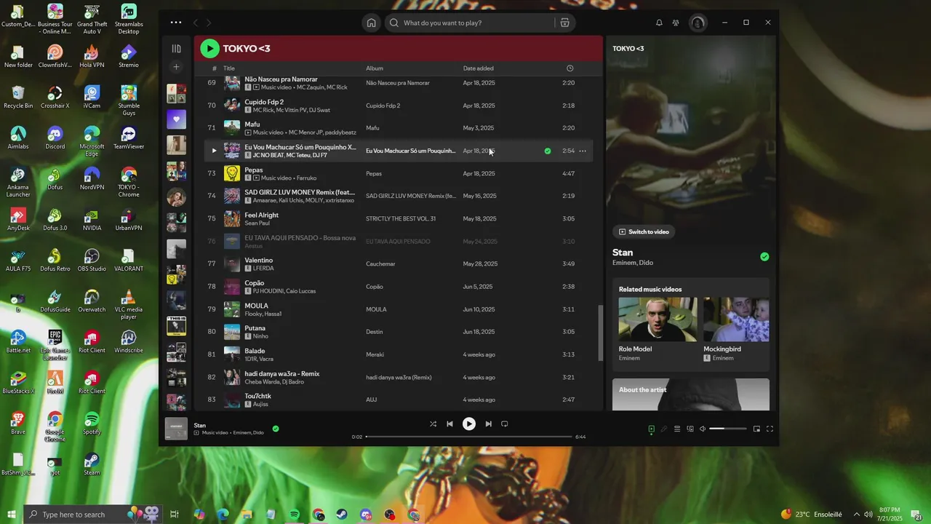Click now-playing Stan cover thumbnail in player bar
This screenshot has width=931, height=524.
tap(176, 429)
